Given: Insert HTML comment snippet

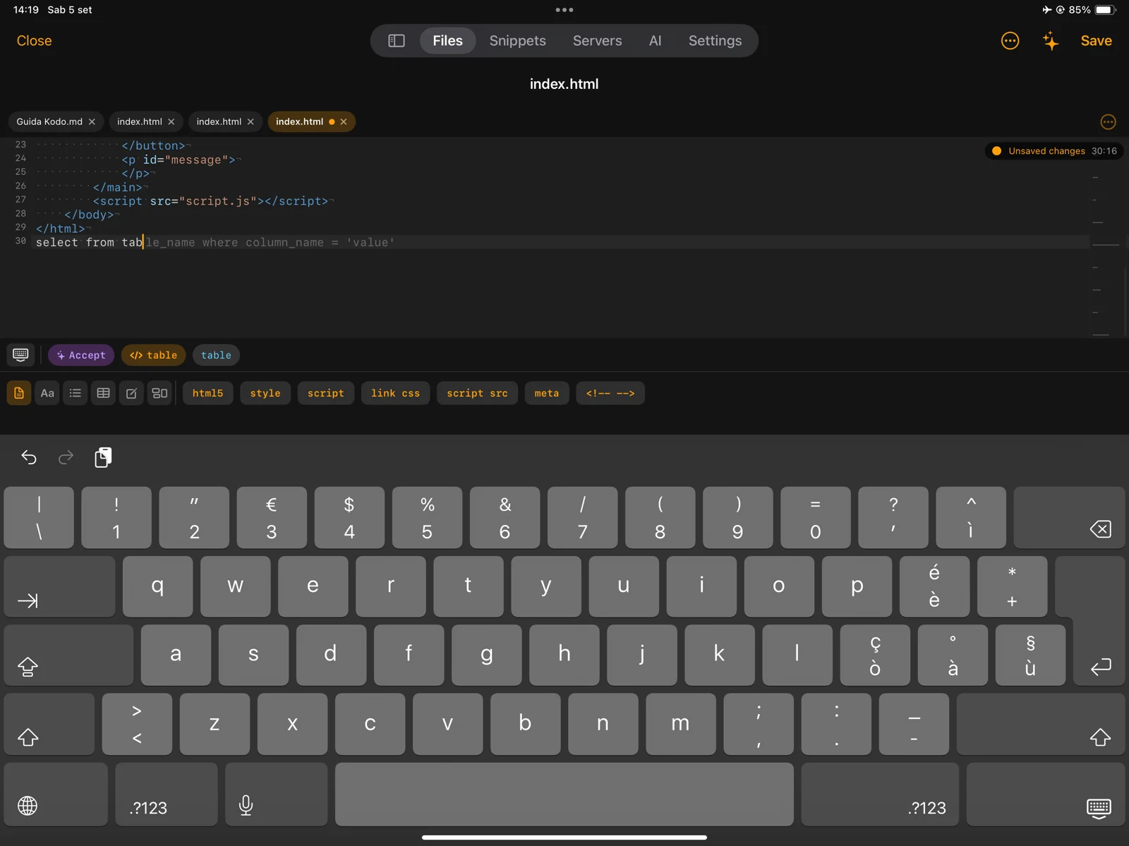Looking at the screenshot, I should pos(610,393).
